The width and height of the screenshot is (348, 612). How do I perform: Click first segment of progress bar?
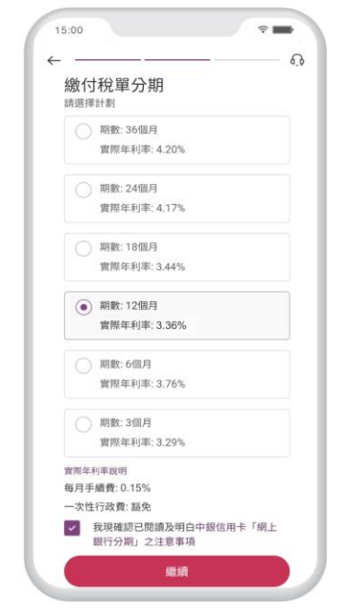108,60
